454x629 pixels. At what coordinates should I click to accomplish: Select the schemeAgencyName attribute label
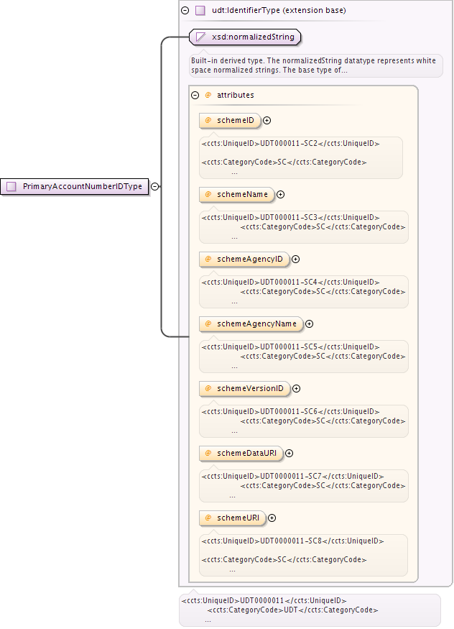(x=257, y=323)
